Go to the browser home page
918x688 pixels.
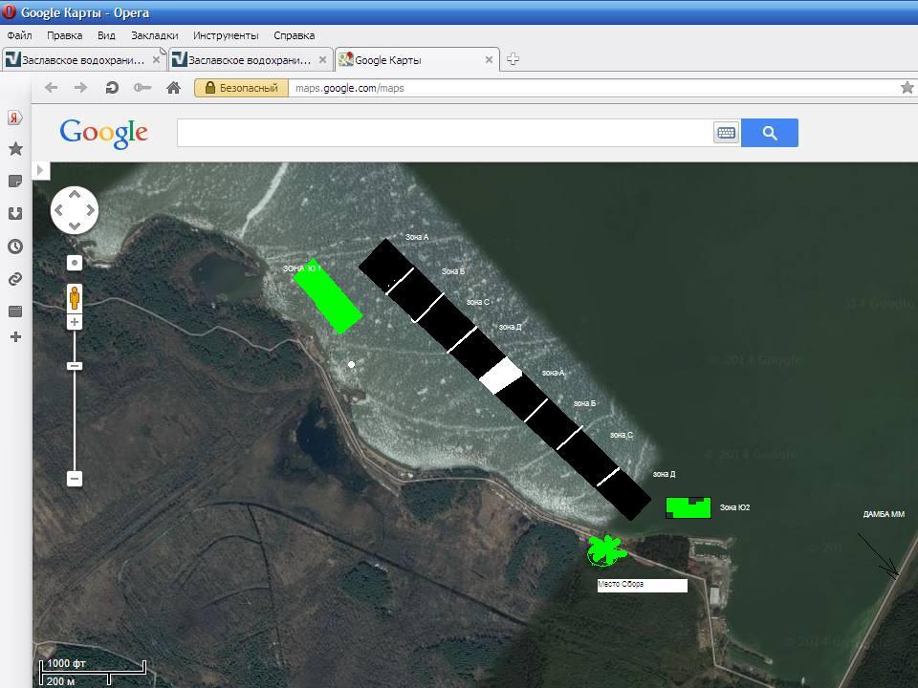(x=173, y=88)
